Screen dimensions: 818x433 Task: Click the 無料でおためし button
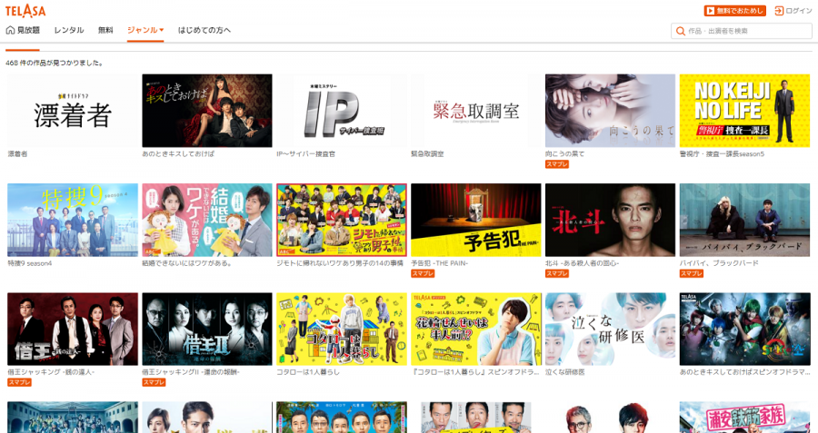(x=734, y=11)
